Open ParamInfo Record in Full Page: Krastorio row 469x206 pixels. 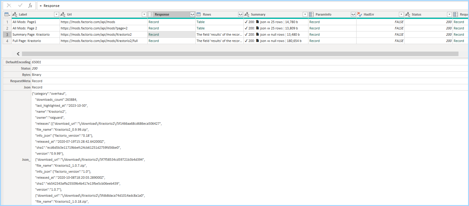(314, 41)
